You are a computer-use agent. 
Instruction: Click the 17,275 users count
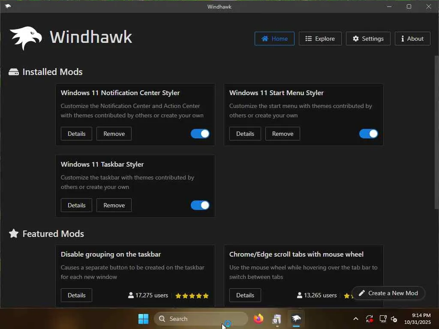click(x=148, y=296)
